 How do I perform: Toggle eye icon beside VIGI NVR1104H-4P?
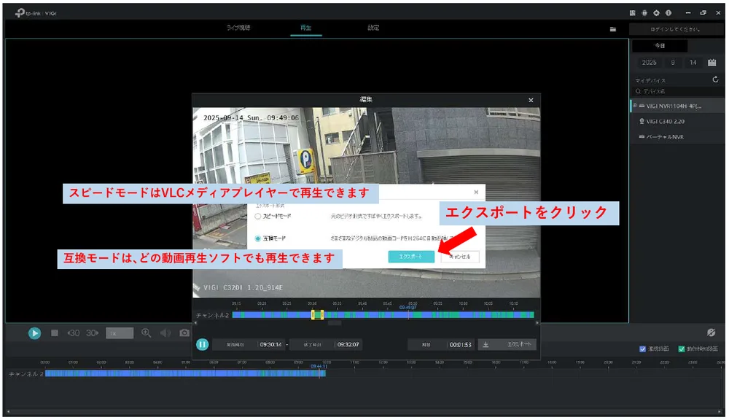(635, 106)
